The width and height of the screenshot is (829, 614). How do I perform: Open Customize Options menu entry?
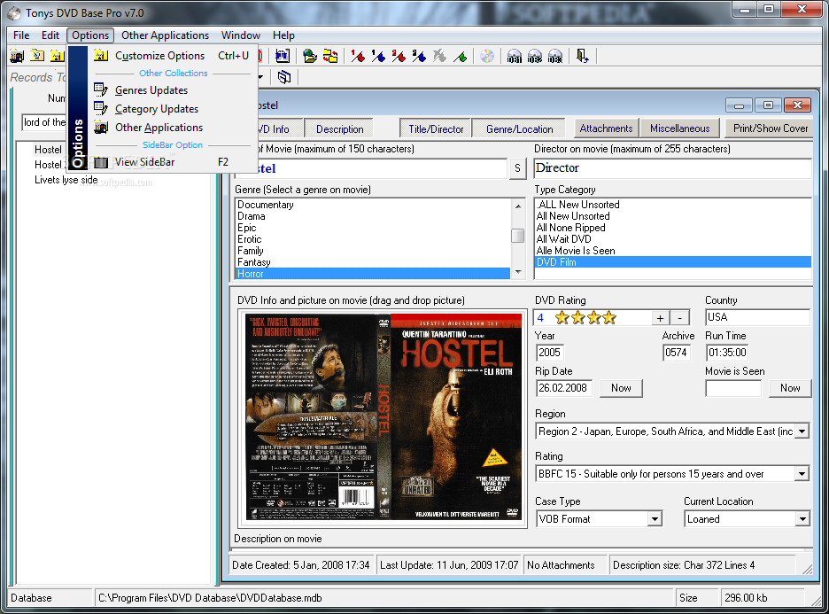pos(171,56)
